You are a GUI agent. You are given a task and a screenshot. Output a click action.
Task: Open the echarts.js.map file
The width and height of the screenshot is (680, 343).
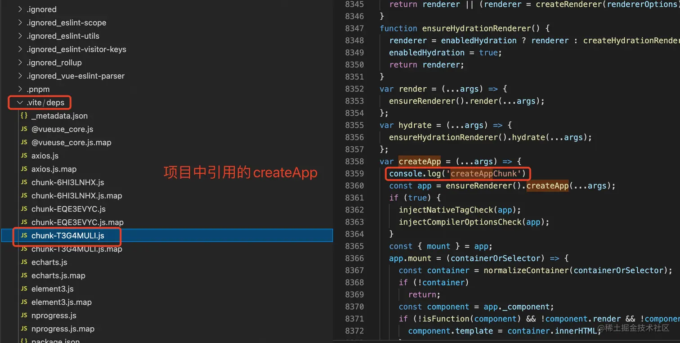[x=58, y=275]
